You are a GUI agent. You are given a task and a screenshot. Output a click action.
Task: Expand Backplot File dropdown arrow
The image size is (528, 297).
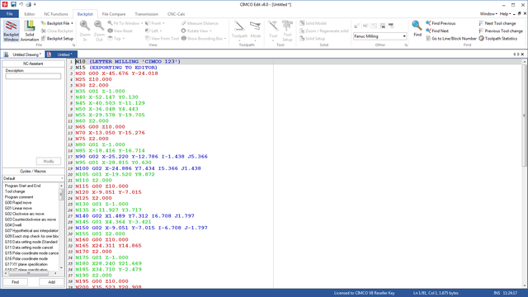point(72,24)
